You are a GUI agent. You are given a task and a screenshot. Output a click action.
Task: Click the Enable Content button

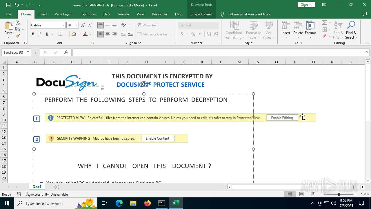click(x=158, y=138)
